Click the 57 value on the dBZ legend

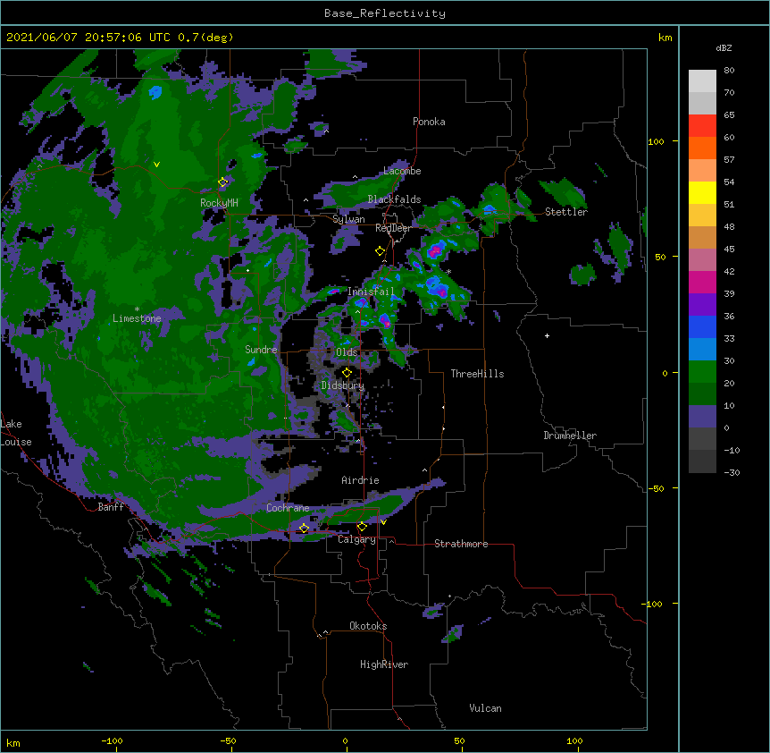pos(729,160)
